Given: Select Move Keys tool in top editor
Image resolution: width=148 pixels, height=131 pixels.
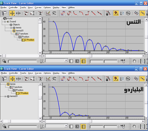Looking at the screenshot, I should (12, 13).
